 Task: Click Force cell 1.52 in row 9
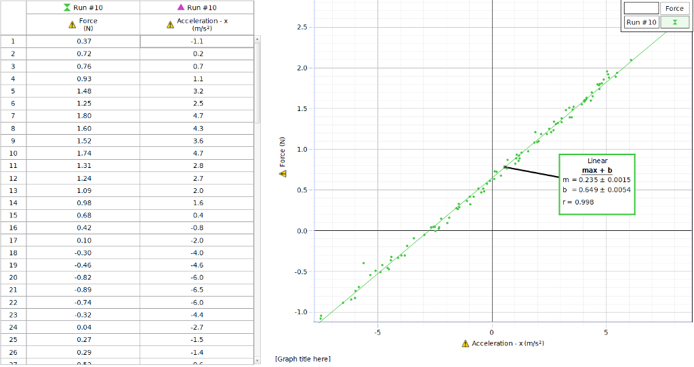83,141
